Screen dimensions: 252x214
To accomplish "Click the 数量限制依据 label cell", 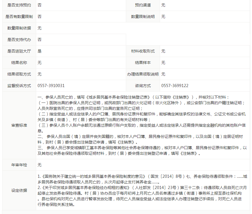I will (19, 28).
